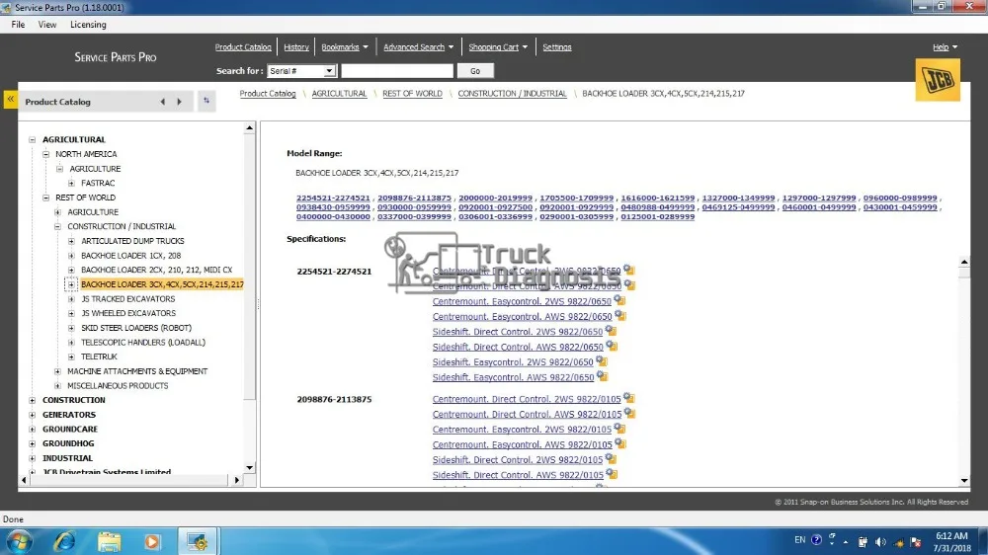
Task: Go back with the Product Catalog left arrow
Action: tap(163, 102)
